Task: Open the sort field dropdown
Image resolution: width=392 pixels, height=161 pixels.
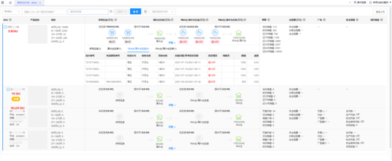Action: point(163,12)
